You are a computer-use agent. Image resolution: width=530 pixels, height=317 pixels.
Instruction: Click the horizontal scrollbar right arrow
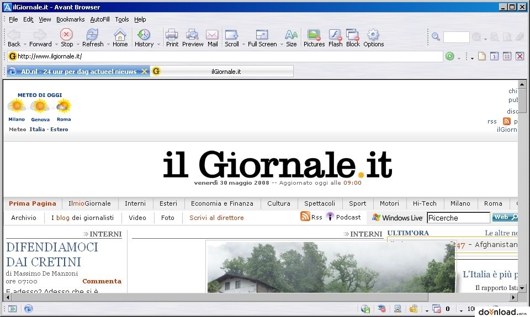(x=513, y=297)
